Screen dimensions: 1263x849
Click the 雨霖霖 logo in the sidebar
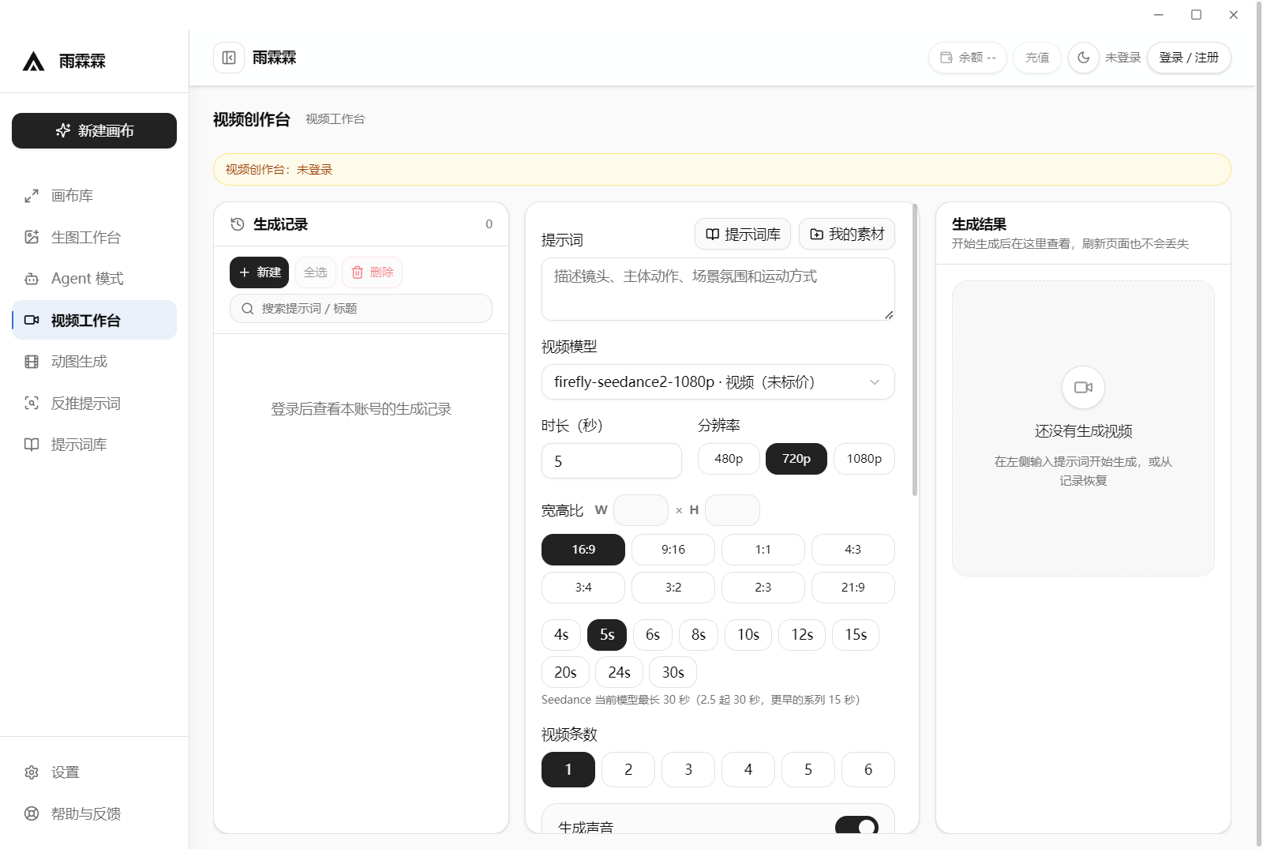(33, 61)
